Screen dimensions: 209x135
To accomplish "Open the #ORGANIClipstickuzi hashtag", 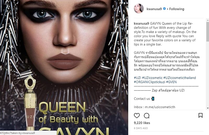I will tap(149, 82).
